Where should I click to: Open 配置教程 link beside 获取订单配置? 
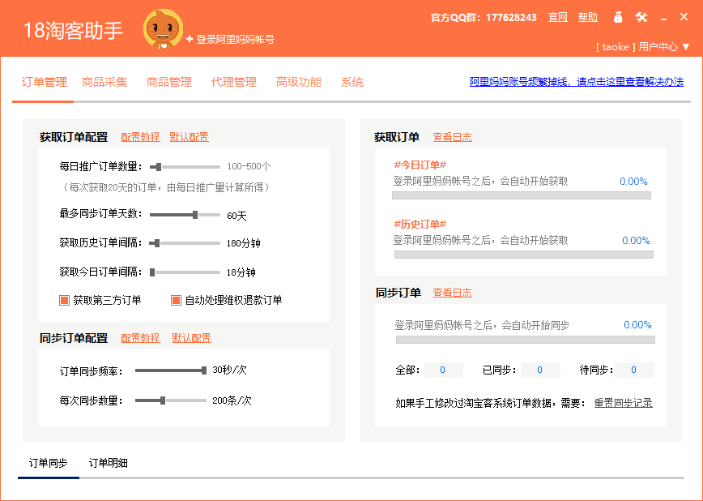coord(140,137)
